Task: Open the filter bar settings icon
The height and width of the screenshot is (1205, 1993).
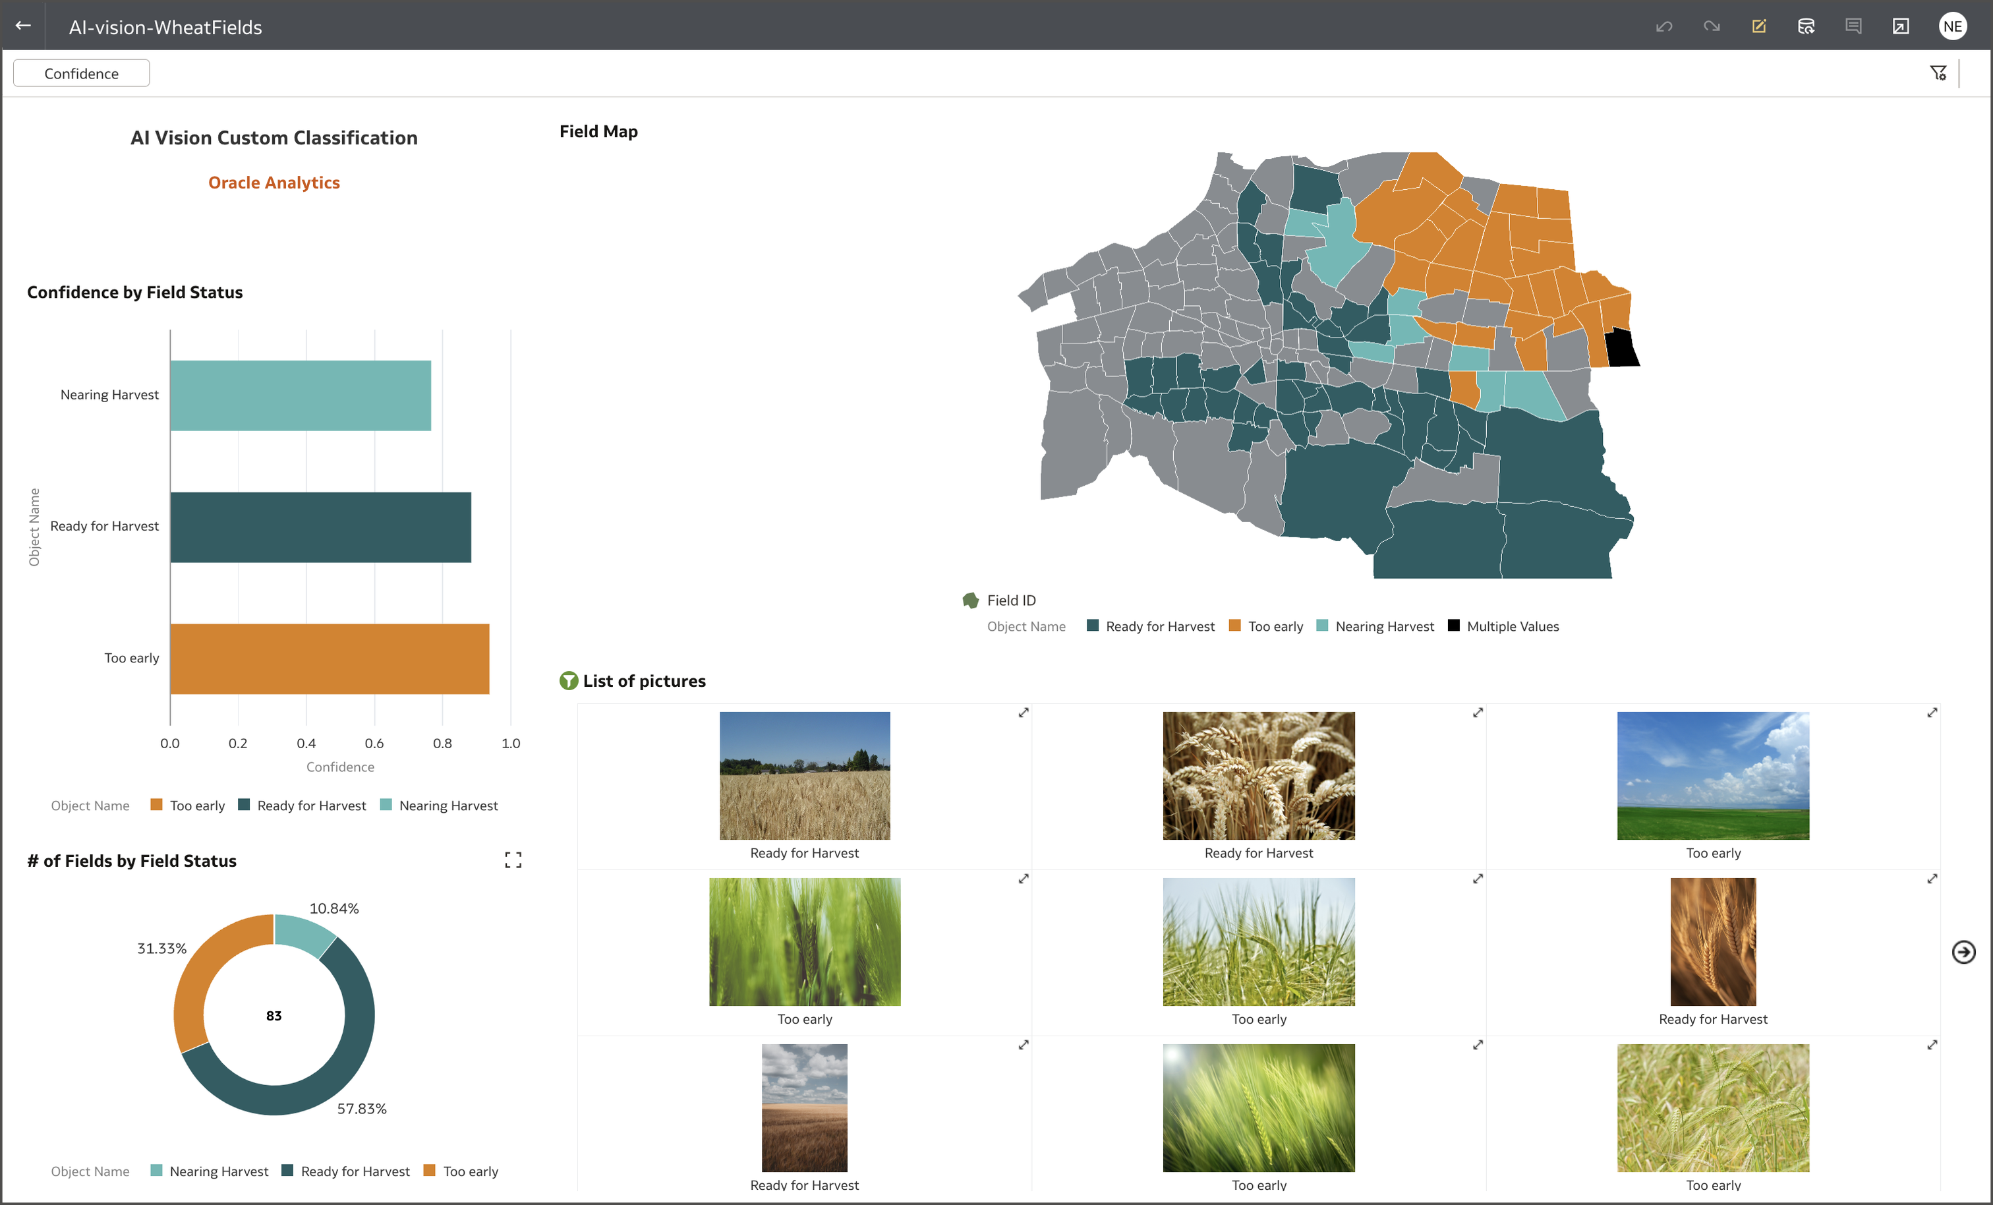Action: click(x=1938, y=74)
